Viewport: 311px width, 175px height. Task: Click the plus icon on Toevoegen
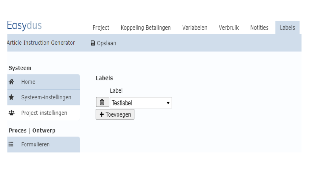(101, 114)
